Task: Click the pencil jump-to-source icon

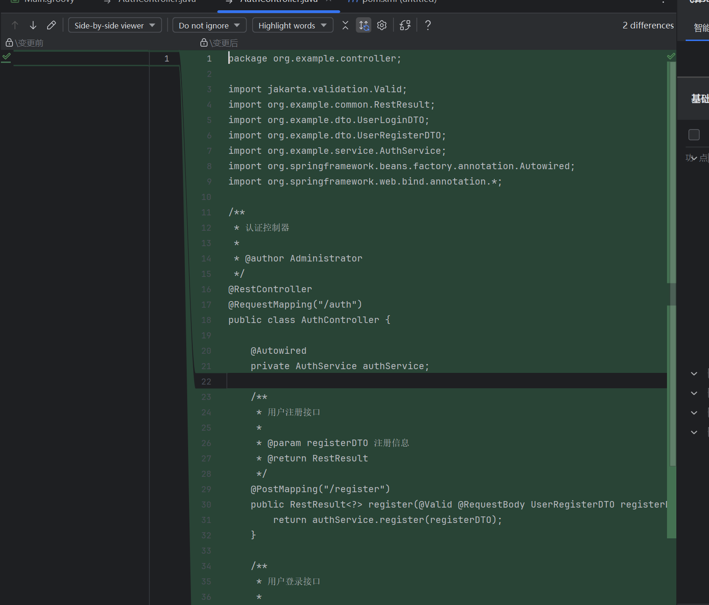Action: (51, 25)
